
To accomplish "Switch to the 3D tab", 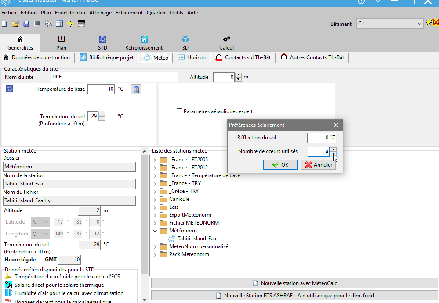I will click(x=185, y=43).
